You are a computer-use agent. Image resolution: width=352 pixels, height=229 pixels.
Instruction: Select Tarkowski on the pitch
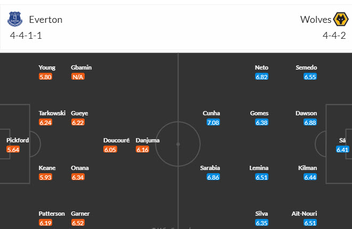click(52, 113)
